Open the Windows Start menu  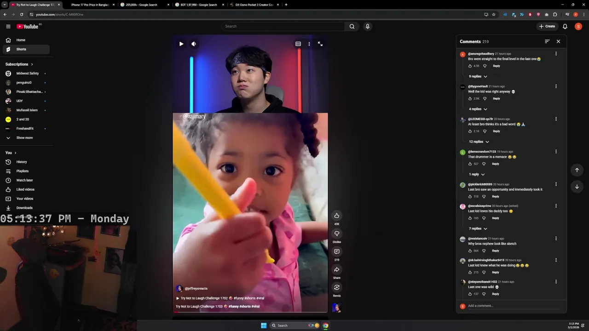pyautogui.click(x=264, y=325)
